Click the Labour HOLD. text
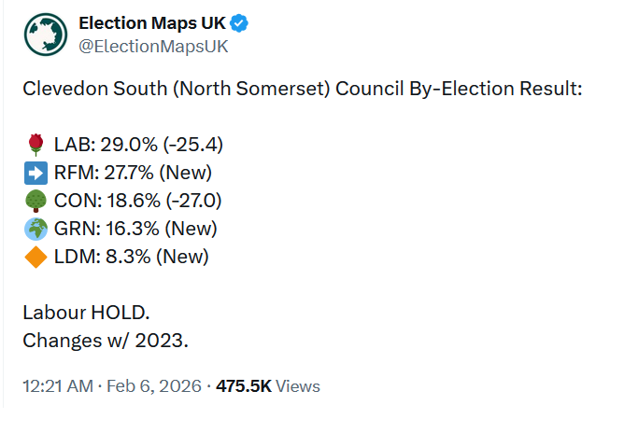The height and width of the screenshot is (433, 624). pyautogui.click(x=86, y=312)
